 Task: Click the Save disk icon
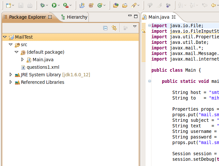(x=21, y=6)
